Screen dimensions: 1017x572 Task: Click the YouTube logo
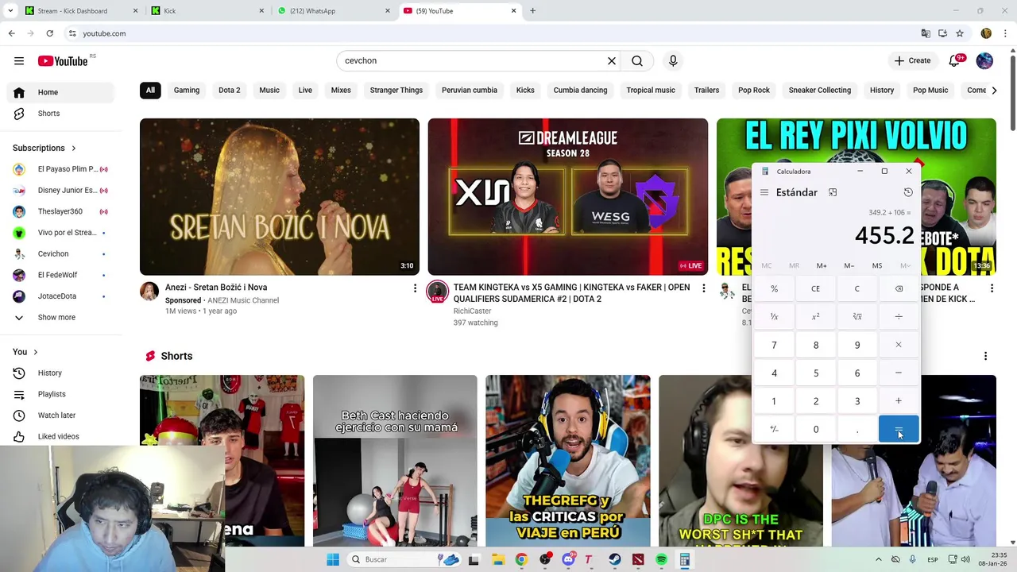63,60
